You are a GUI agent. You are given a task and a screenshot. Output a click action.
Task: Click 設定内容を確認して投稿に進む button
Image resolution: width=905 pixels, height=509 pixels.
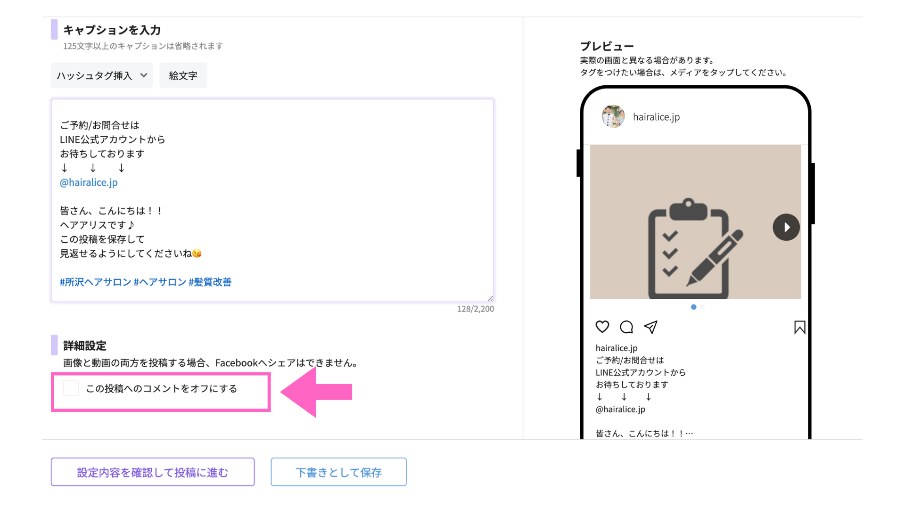coord(153,472)
